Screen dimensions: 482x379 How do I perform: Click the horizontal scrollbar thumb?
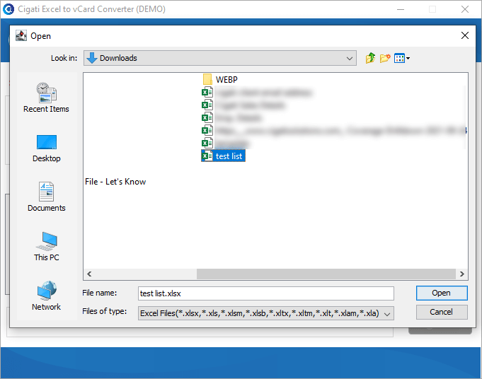coord(326,274)
